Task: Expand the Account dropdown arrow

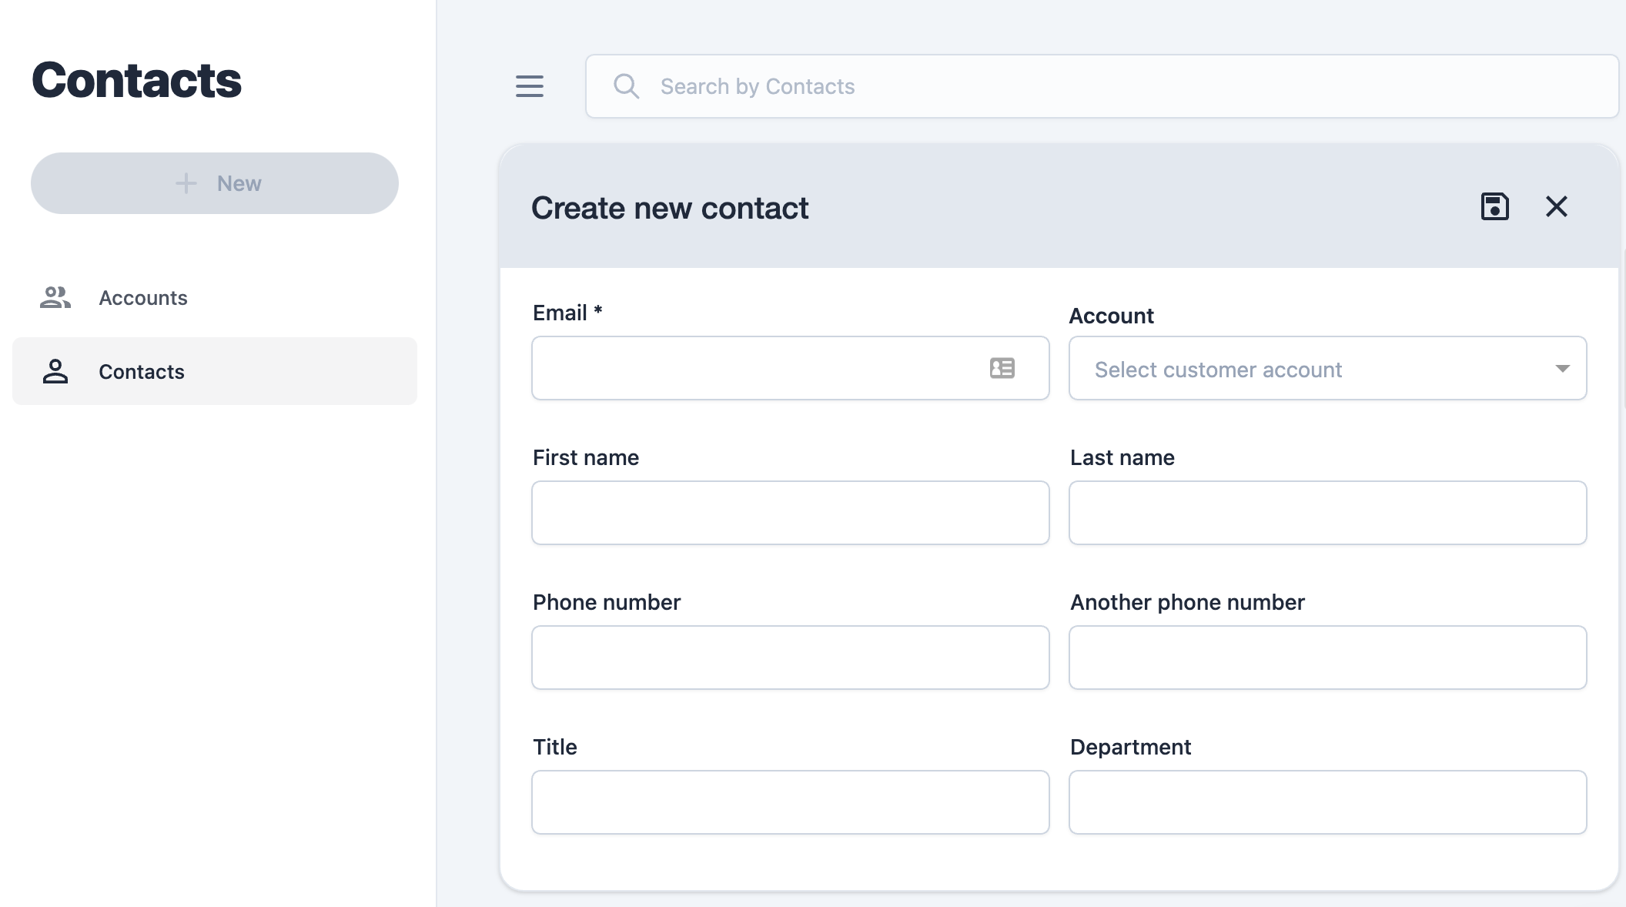Action: [x=1562, y=369]
